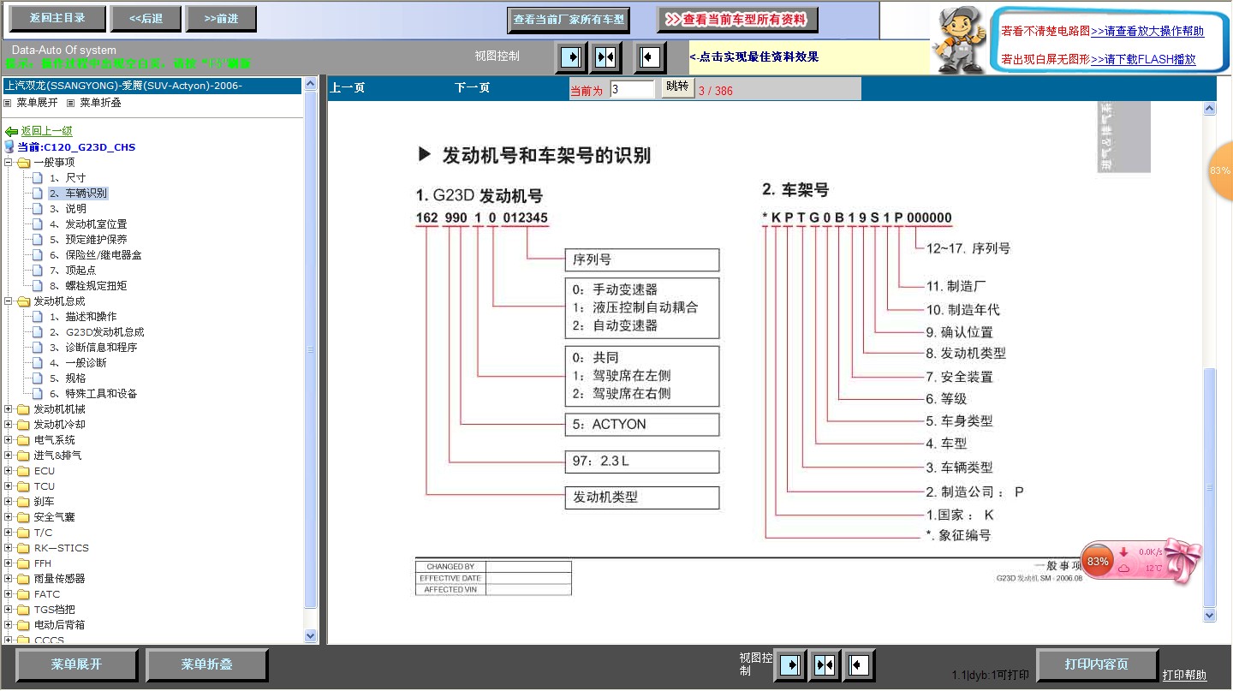Open the 2、车辆识别 tree item

(78, 194)
